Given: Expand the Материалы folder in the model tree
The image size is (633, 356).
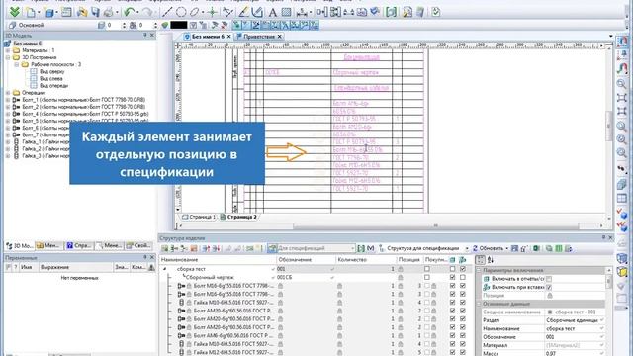Looking at the screenshot, I should (x=8, y=50).
